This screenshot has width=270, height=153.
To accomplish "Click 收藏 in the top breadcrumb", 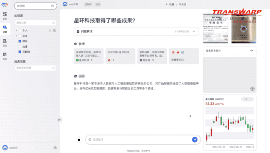I will coord(172,4).
